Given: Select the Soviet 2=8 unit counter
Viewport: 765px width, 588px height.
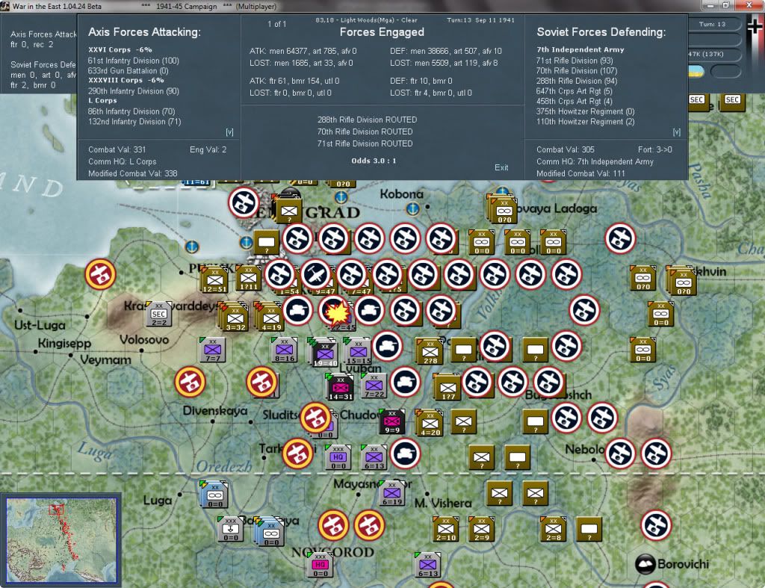Looking at the screenshot, I should pyautogui.click(x=553, y=530).
